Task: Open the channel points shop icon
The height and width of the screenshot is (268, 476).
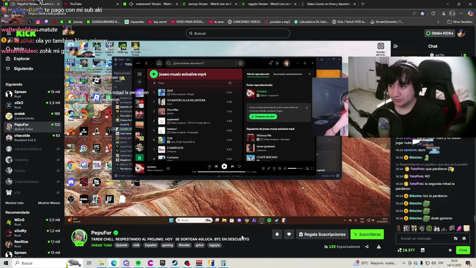Action: [422, 250]
